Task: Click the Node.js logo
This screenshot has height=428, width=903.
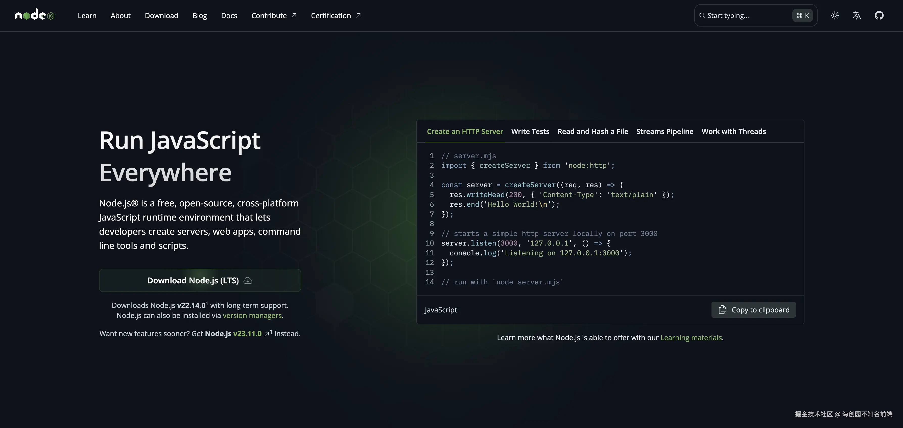Action: 35,15
